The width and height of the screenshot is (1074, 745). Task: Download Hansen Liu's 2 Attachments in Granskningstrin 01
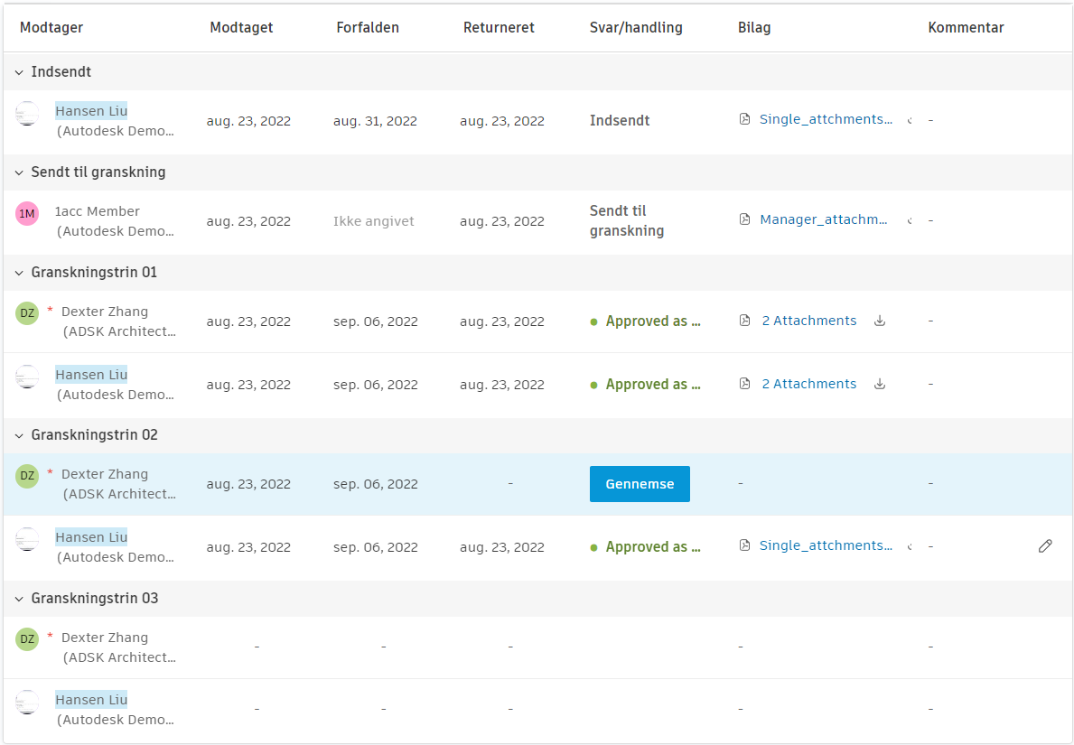point(880,384)
